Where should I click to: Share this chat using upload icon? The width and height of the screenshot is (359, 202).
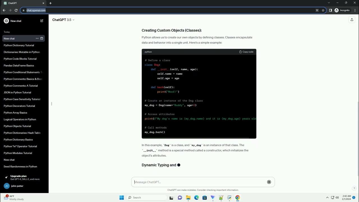pos(352,20)
